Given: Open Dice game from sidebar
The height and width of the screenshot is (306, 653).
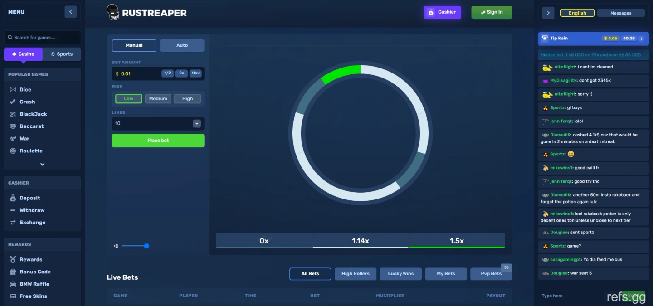Looking at the screenshot, I should coord(25,90).
